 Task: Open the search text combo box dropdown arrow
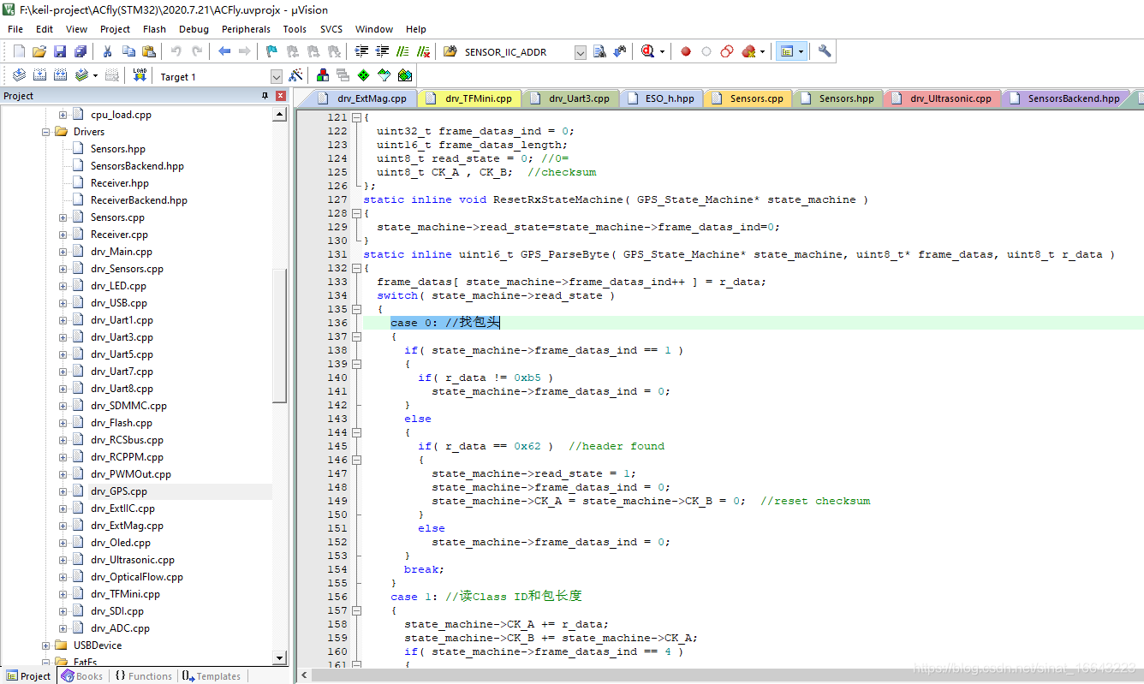(580, 52)
